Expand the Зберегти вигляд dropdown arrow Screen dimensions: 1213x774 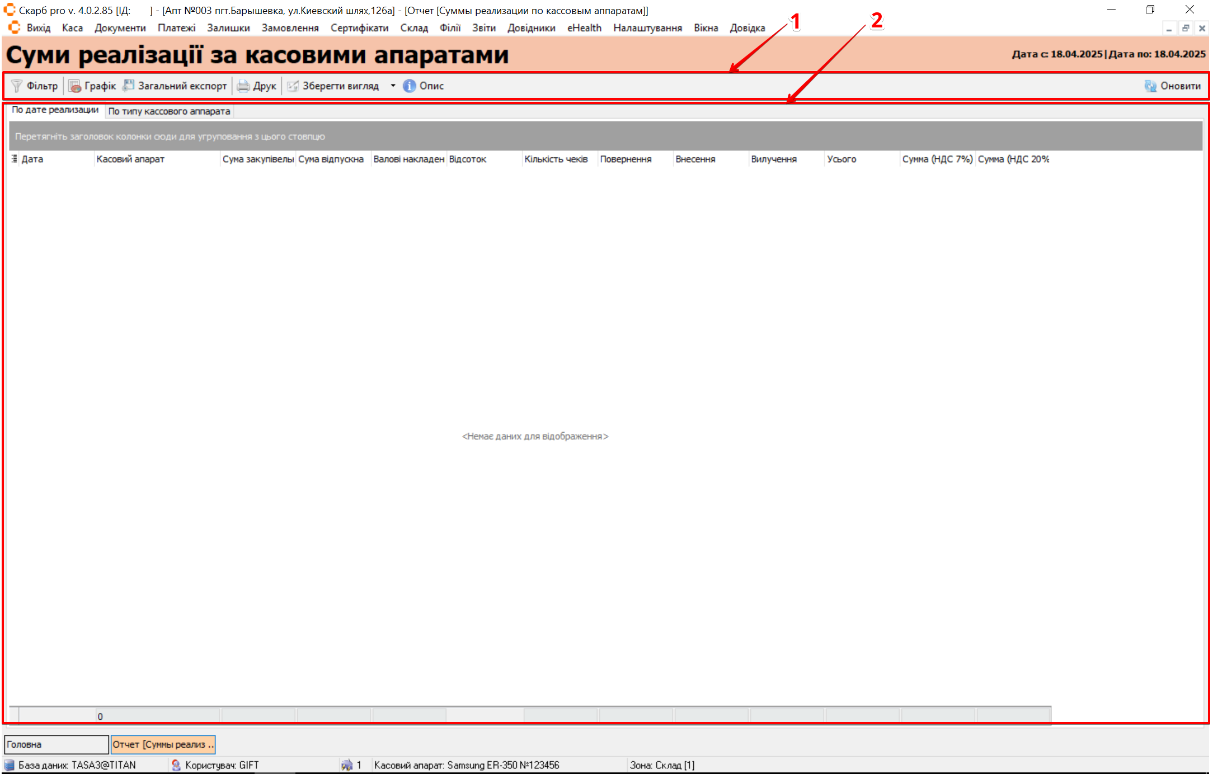(x=393, y=86)
